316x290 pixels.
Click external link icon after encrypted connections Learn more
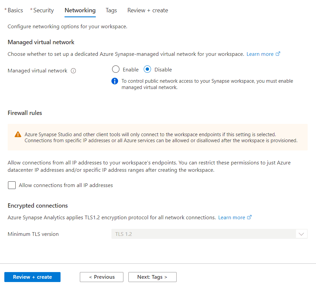click(x=249, y=217)
